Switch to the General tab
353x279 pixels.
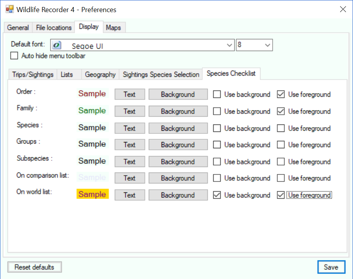(18, 28)
